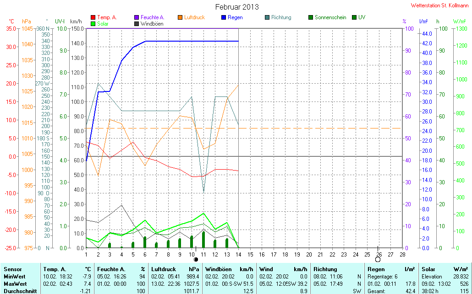Click the Solar column header in table
The image size is (472, 294).
tap(428, 269)
